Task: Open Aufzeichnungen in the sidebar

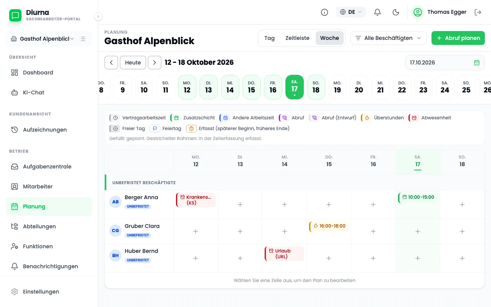Action: click(x=49, y=130)
